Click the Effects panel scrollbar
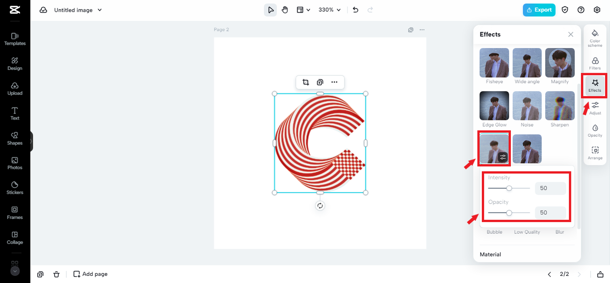Image resolution: width=610 pixels, height=283 pixels. (579, 157)
